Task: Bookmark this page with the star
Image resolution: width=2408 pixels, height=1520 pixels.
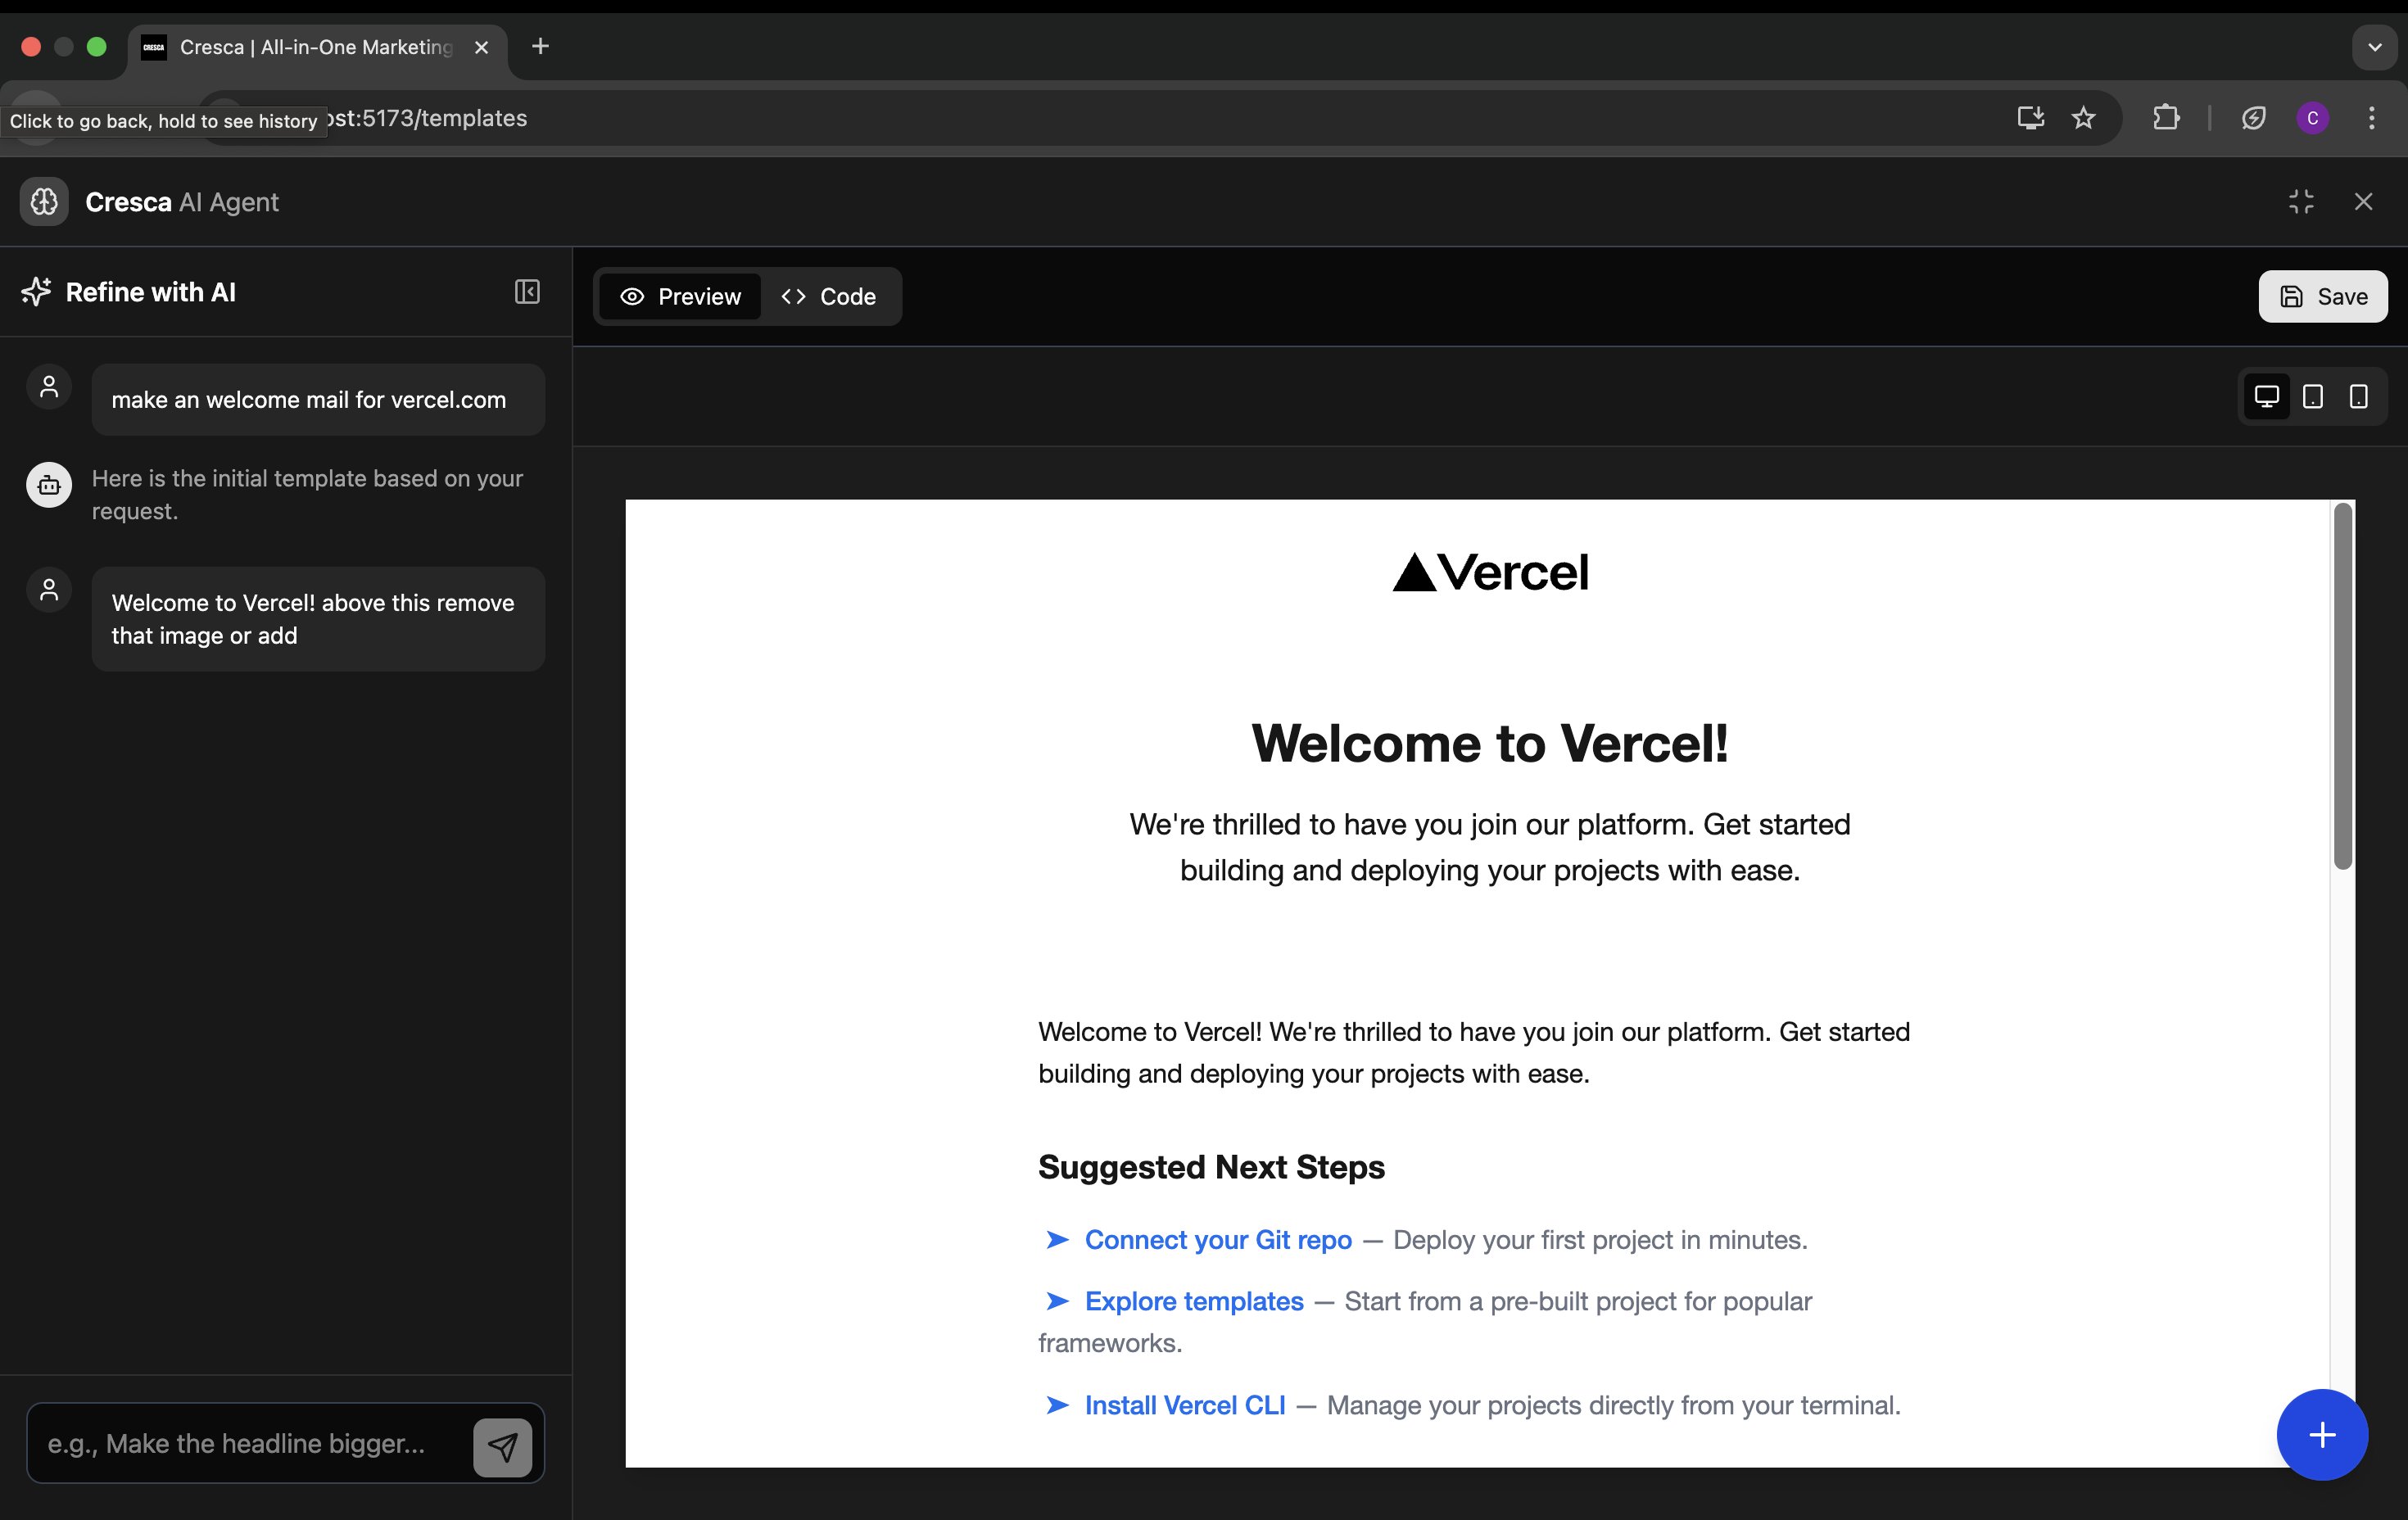Action: [2083, 118]
